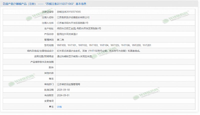Select the approval date 2021-09-18
The width and height of the screenshot is (200, 115).
[x=63, y=90]
